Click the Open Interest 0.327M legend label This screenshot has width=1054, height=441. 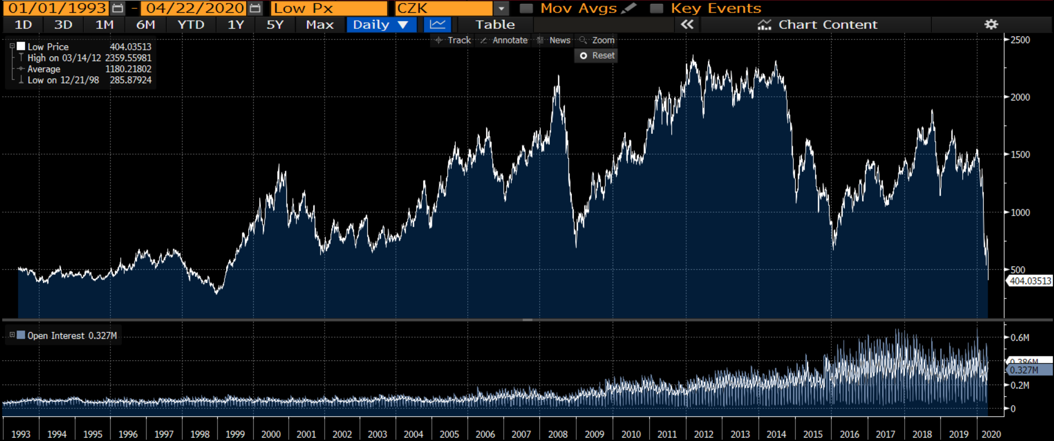click(x=72, y=335)
